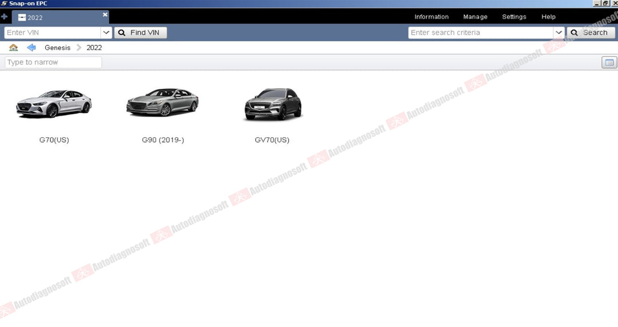Image resolution: width=618 pixels, height=327 pixels.
Task: Close the 2022 tab
Action: [x=105, y=14]
